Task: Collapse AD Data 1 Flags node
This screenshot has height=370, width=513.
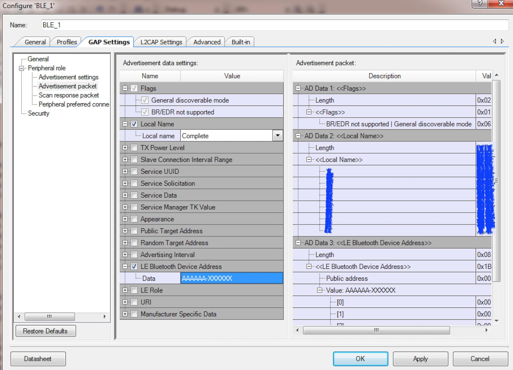Action: (x=298, y=88)
